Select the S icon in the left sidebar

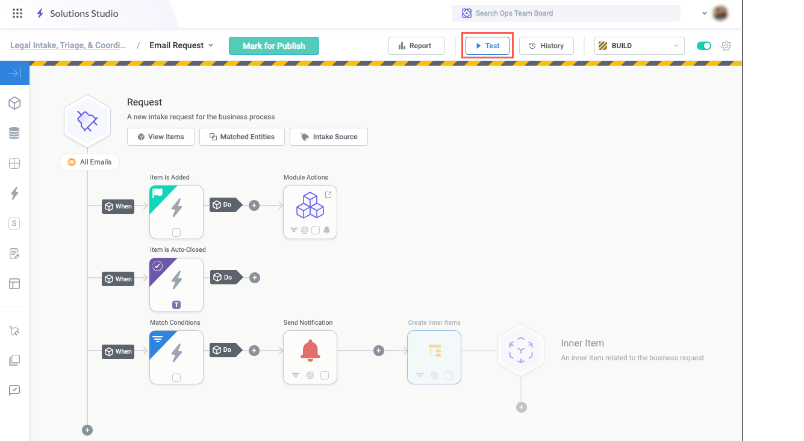pos(14,224)
